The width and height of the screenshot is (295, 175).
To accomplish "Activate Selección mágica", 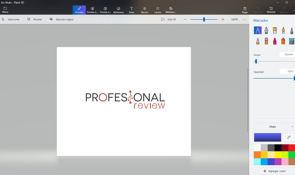I will (61, 19).
